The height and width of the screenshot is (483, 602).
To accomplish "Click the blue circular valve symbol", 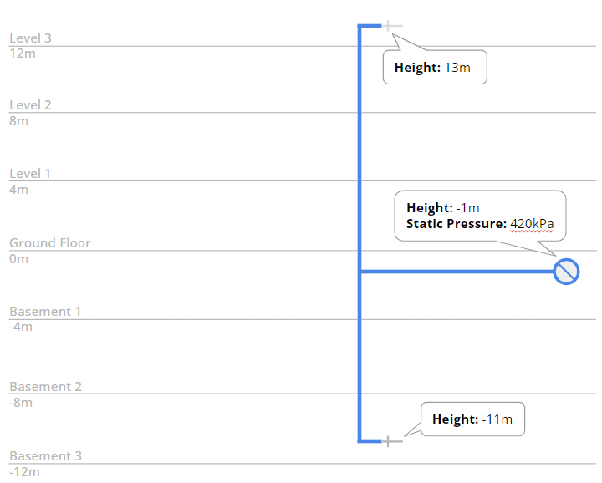I will click(566, 271).
